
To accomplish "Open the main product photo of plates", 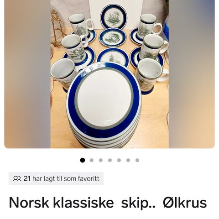I will [x=109, y=74].
